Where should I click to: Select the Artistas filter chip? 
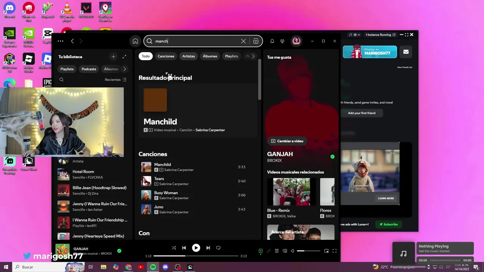189,56
